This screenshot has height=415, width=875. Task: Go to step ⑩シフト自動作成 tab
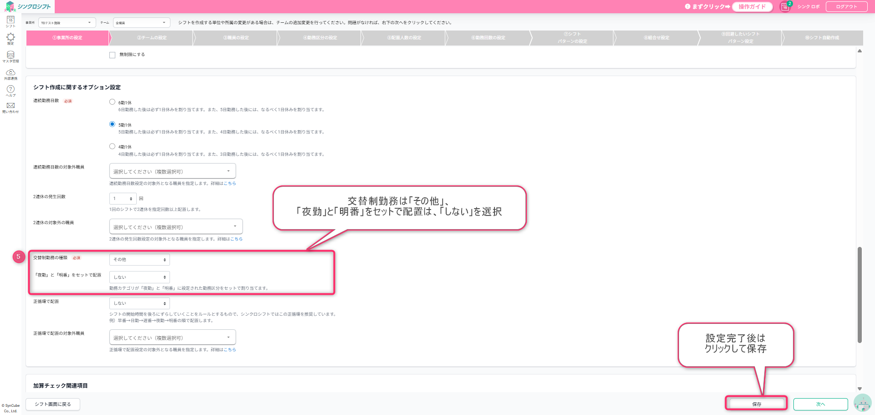822,38
